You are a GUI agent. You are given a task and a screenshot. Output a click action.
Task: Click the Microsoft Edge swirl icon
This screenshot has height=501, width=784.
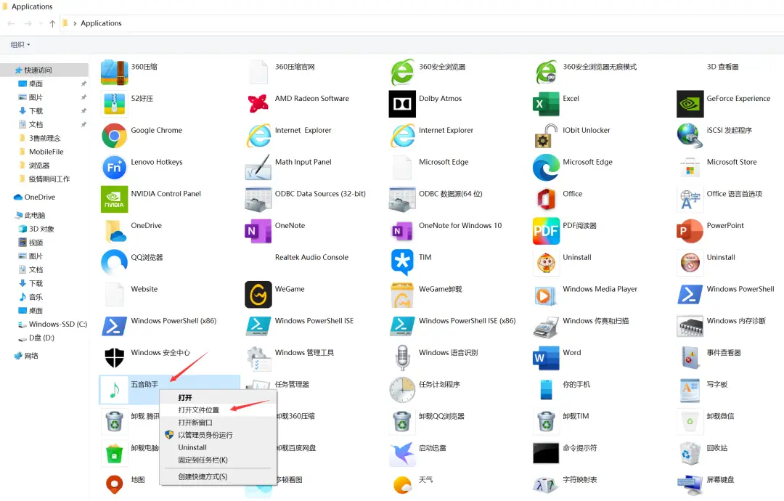pyautogui.click(x=546, y=168)
